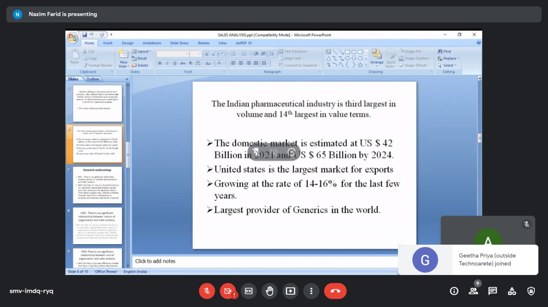The height and width of the screenshot is (307, 548).
Task: Open the Animations ribbon tab
Action: click(152, 43)
